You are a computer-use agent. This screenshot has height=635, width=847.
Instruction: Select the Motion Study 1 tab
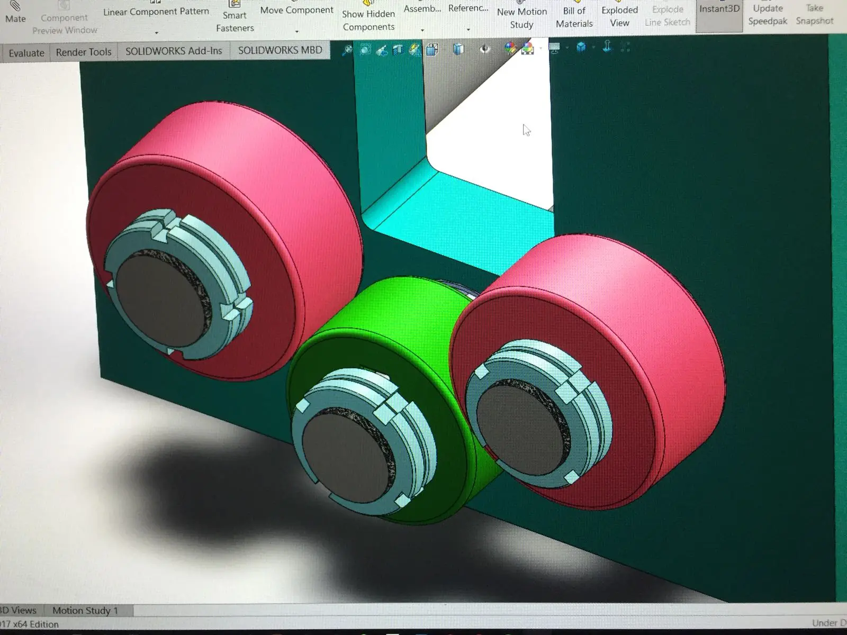(85, 610)
